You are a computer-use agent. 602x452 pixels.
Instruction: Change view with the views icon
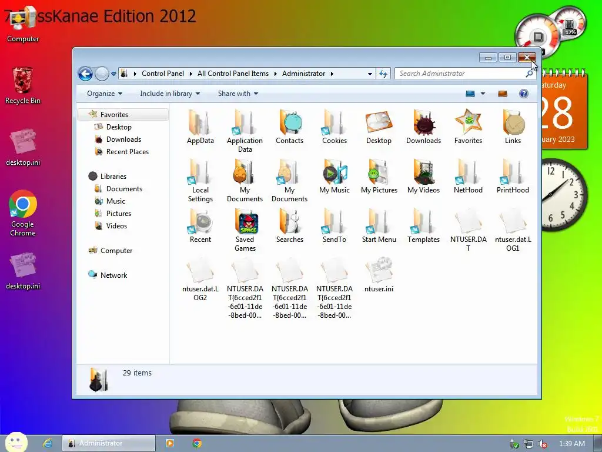click(470, 94)
